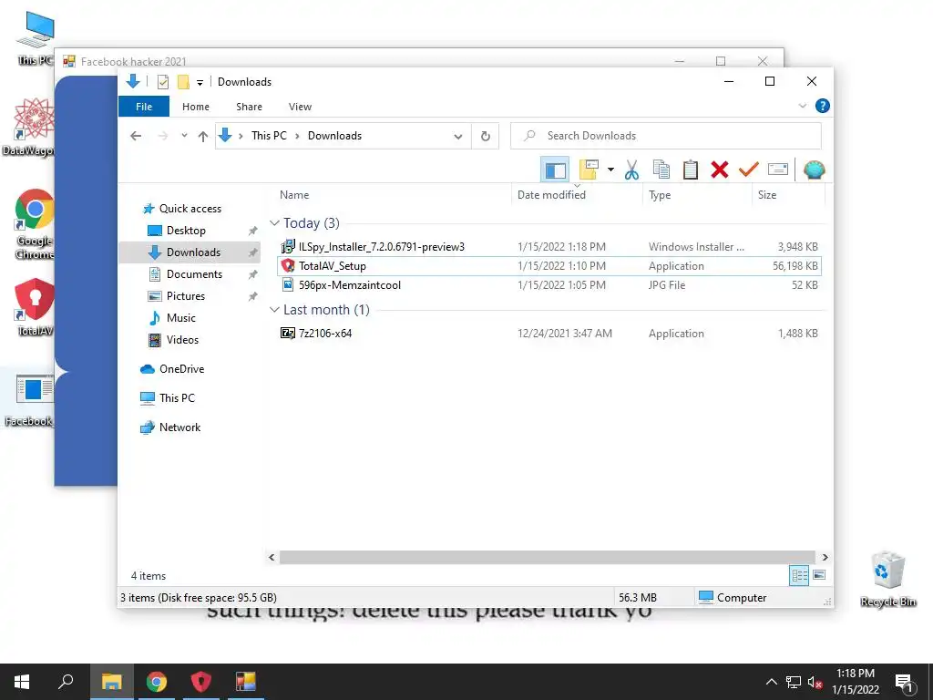Viewport: 933px width, 700px height.
Task: Select Desktop in navigation pane
Action: click(186, 231)
